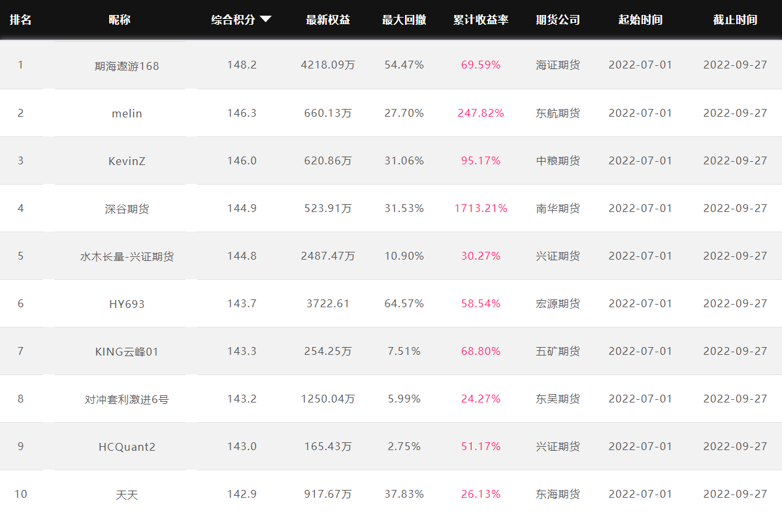
Task: Select return rate 1713.21%
Action: click(481, 208)
